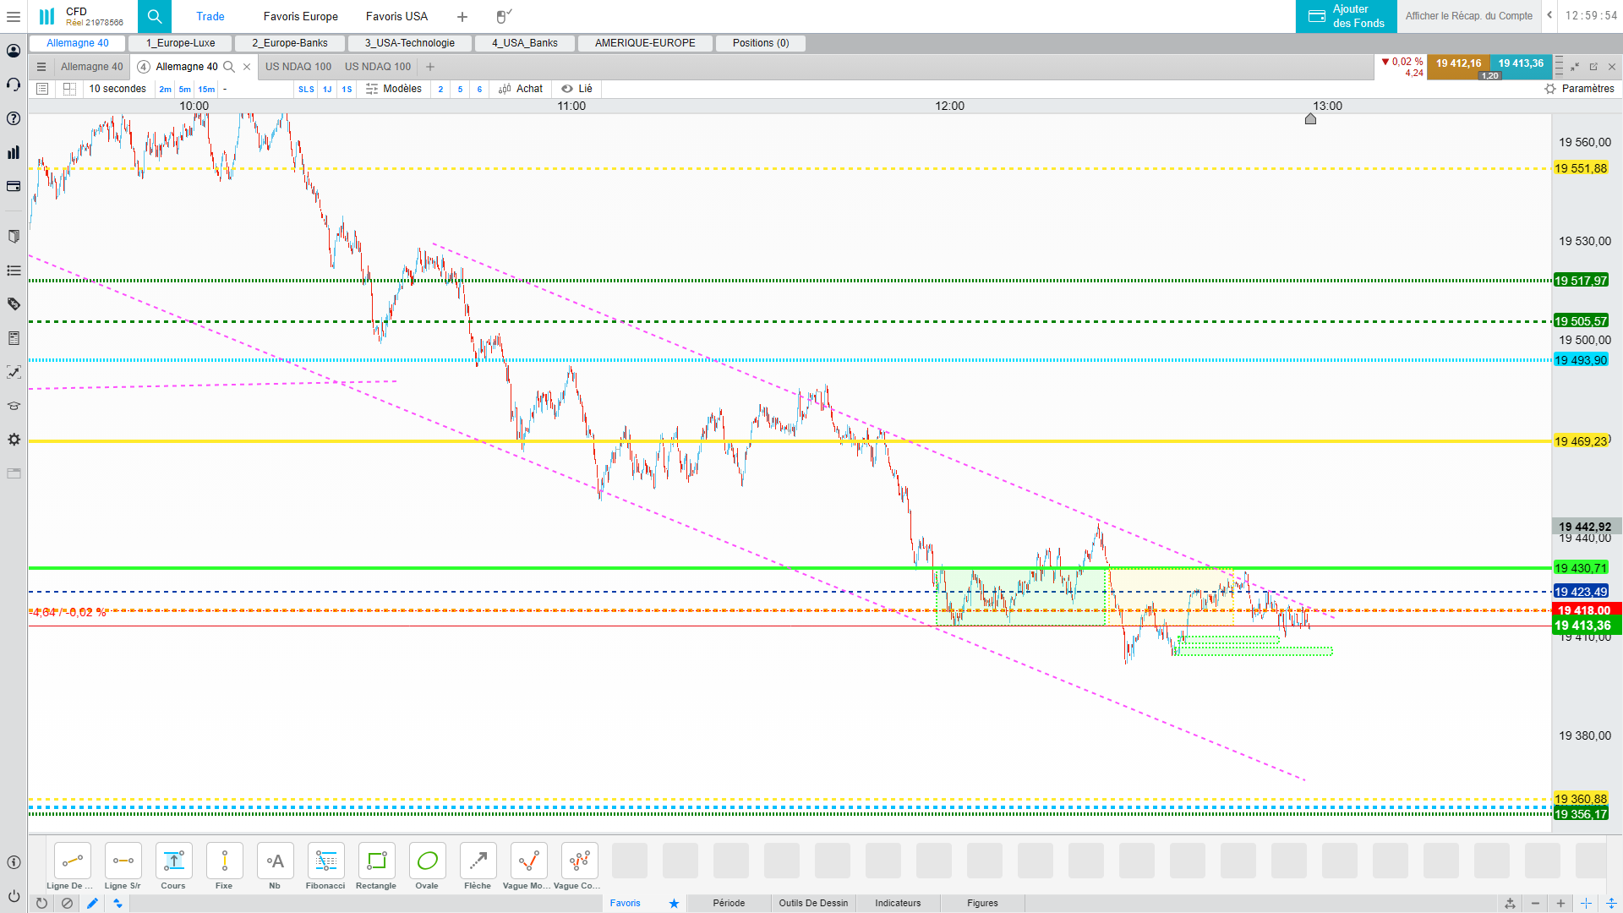The image size is (1623, 913).
Task: Open the Nb text annotation tool
Action: (275, 861)
